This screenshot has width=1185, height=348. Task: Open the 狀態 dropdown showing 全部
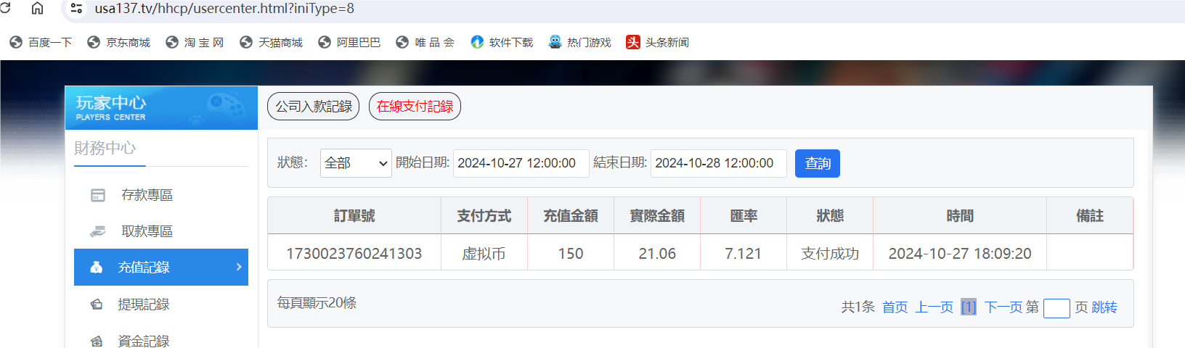(356, 163)
